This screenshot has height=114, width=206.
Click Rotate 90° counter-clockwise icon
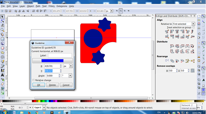(16, 11)
